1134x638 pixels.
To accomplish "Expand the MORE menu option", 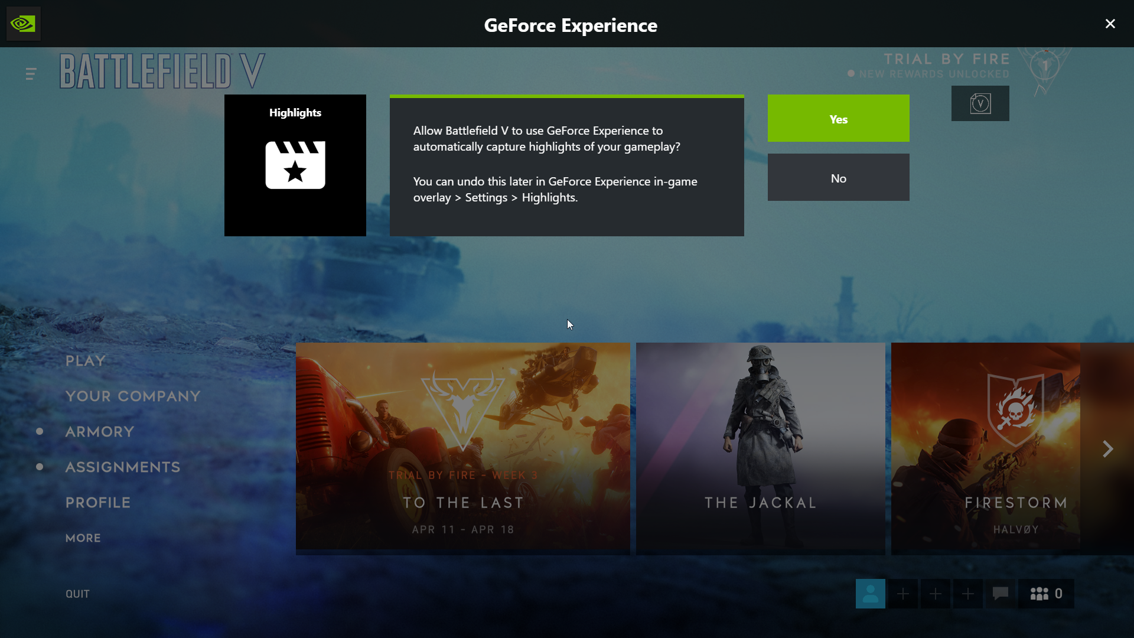I will point(83,538).
